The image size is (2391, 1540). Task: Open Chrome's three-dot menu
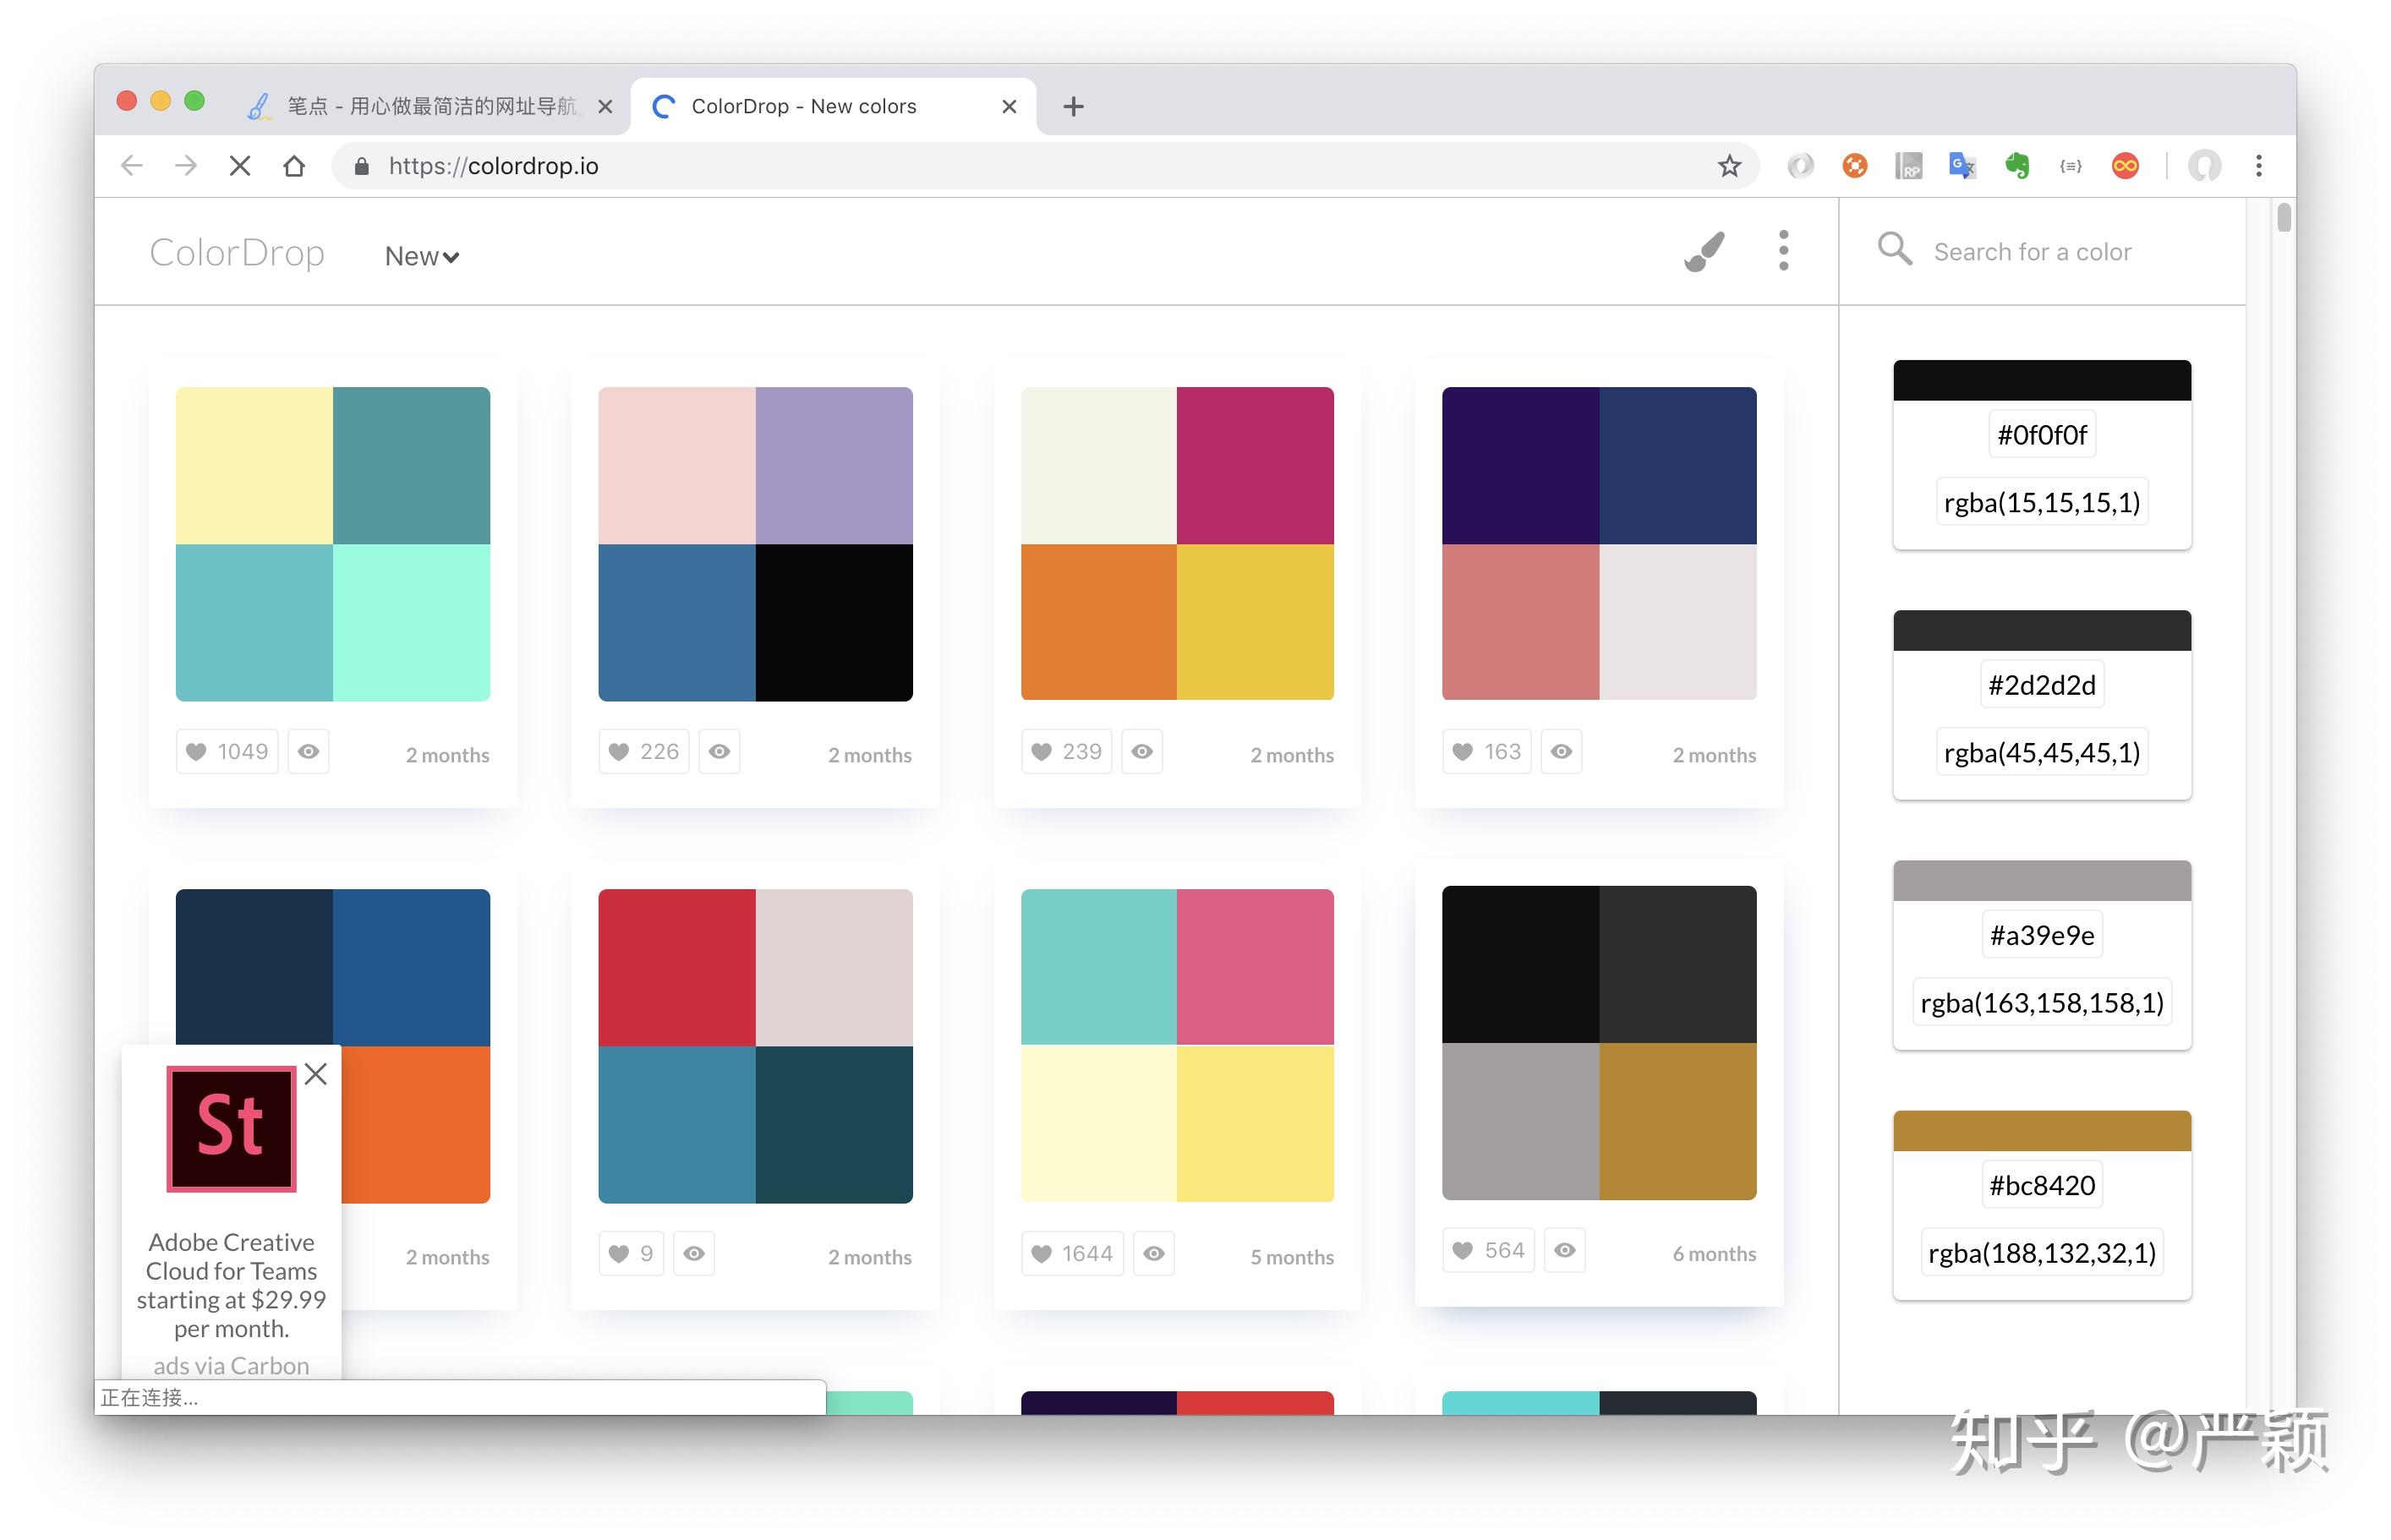click(2258, 166)
